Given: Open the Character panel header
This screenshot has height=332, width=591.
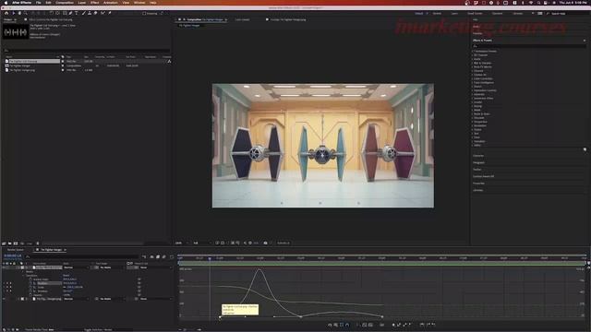Looking at the screenshot, I should click(478, 156).
